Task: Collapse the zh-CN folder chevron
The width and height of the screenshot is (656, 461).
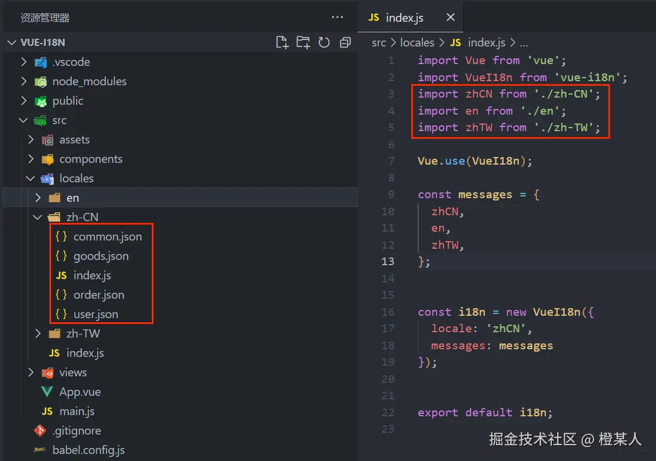Action: click(x=37, y=218)
